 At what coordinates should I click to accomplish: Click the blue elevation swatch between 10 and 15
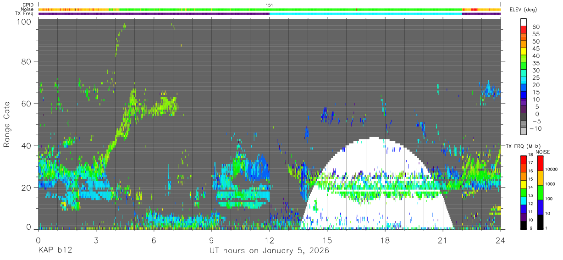point(524,95)
